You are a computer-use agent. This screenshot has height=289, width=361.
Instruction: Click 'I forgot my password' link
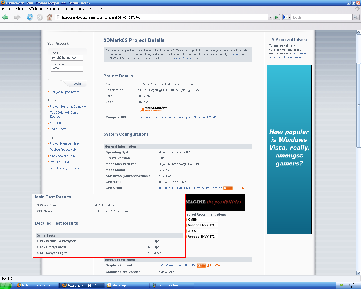[x=65, y=92]
